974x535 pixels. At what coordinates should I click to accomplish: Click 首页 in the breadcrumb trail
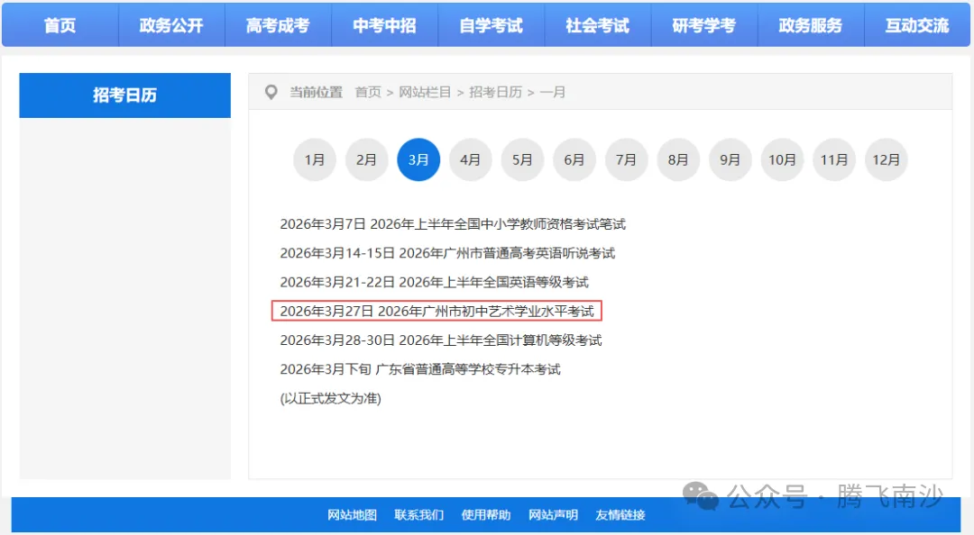tap(367, 91)
